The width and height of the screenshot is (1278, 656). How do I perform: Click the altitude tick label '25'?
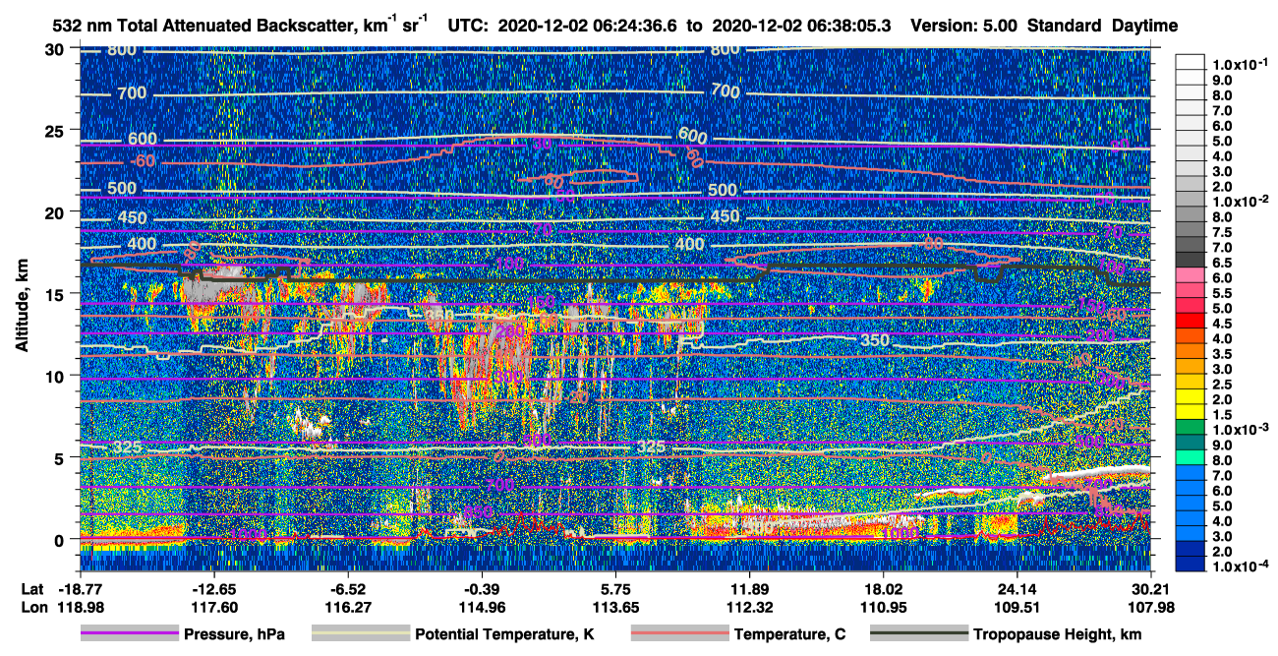pos(56,130)
